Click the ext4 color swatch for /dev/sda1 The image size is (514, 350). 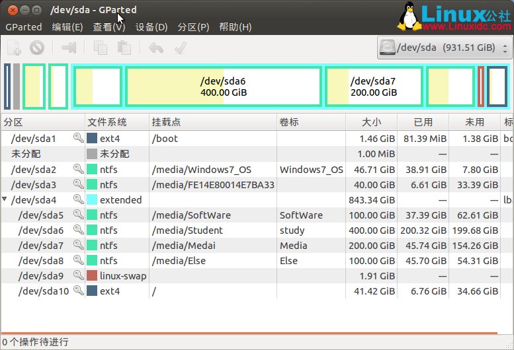(x=92, y=138)
